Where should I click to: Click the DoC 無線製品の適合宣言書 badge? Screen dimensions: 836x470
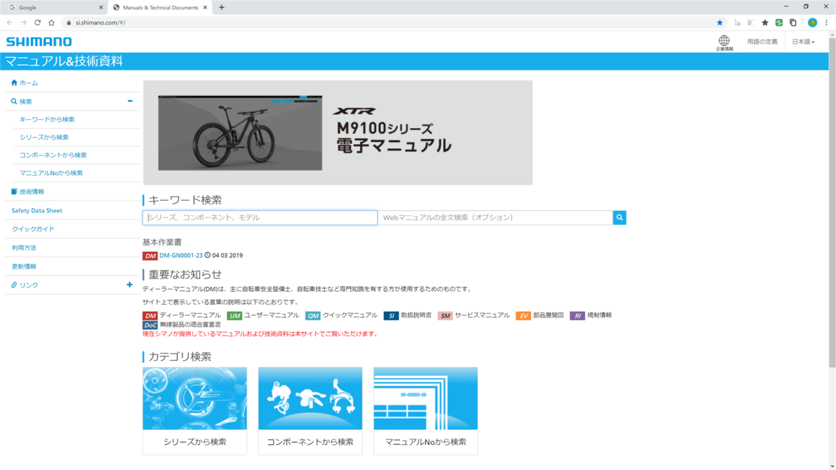[x=150, y=325]
